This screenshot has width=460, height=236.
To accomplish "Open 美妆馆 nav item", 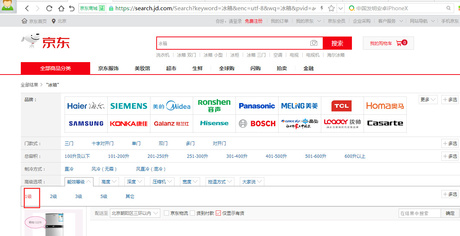I will (x=142, y=68).
